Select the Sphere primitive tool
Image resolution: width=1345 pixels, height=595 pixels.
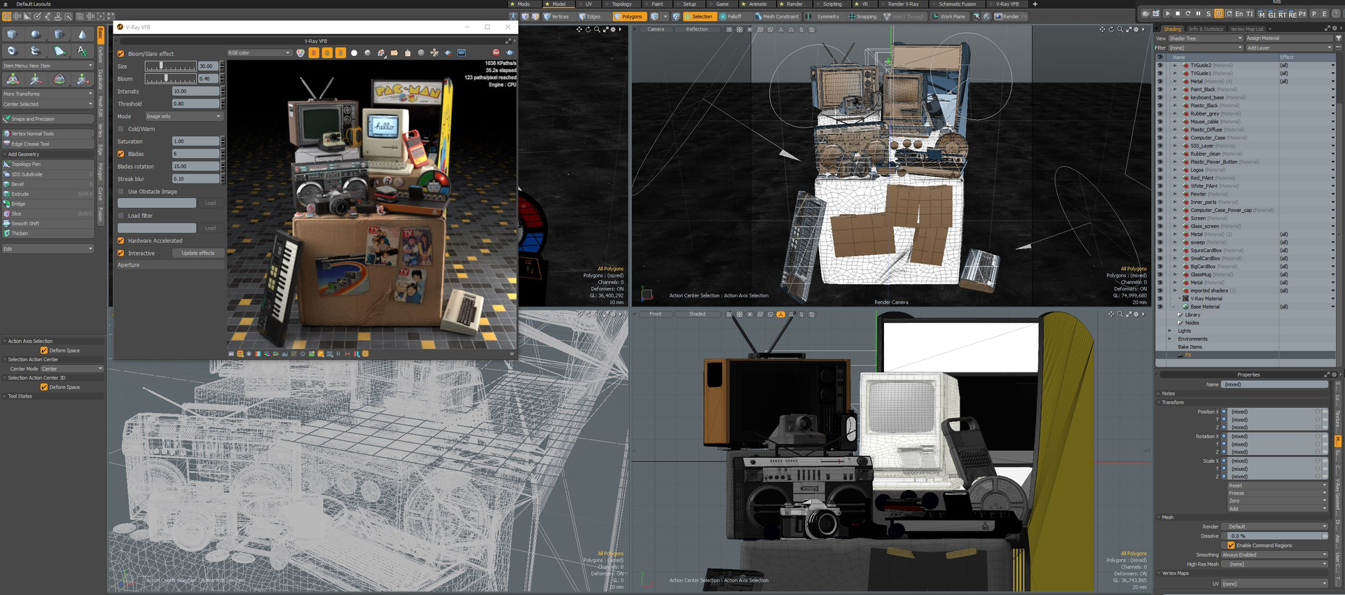coord(36,34)
